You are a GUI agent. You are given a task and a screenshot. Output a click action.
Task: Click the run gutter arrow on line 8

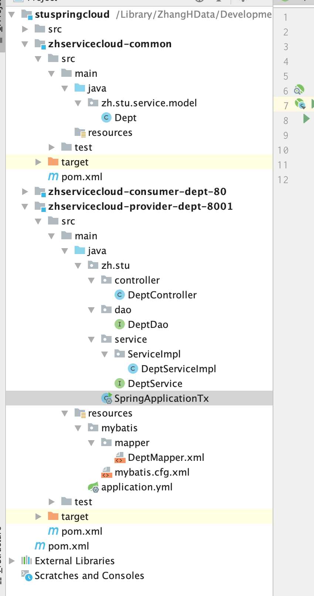coord(306,119)
